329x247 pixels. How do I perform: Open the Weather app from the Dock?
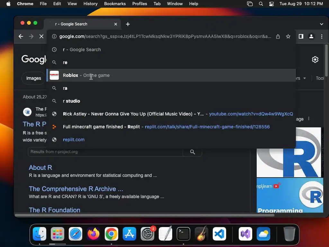[263, 234]
